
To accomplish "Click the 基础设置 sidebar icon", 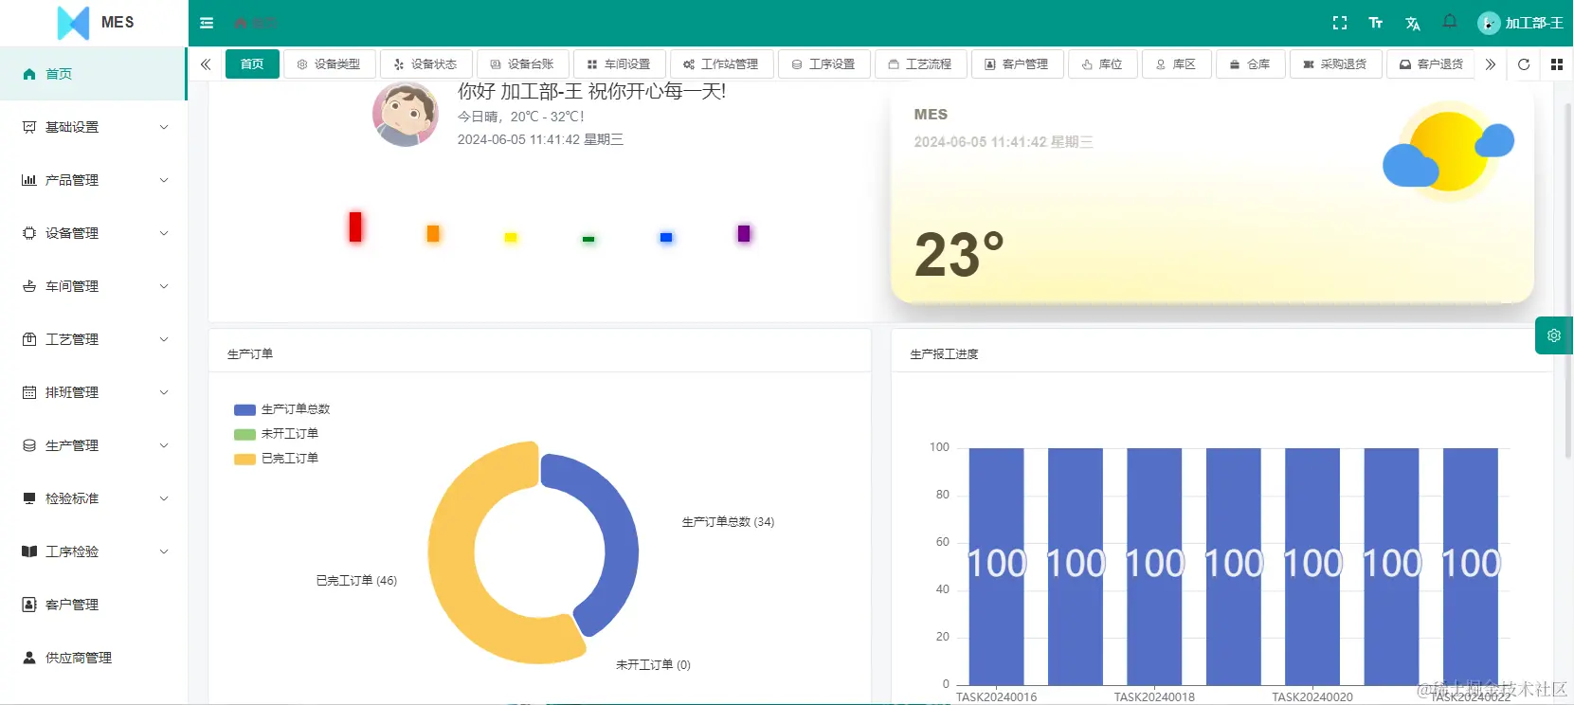I will 29,127.
